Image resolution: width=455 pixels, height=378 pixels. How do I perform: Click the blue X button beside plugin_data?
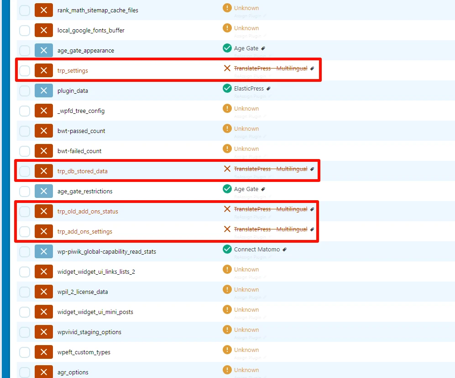coord(44,91)
